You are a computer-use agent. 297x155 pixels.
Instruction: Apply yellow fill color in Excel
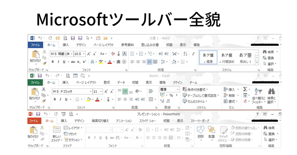pyautogui.click(x=88, y=99)
